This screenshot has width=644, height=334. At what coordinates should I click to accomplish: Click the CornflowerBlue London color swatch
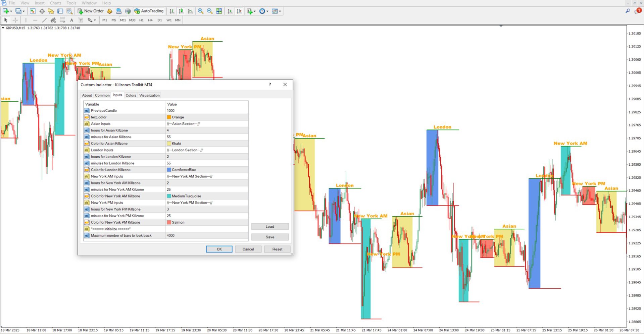click(169, 170)
